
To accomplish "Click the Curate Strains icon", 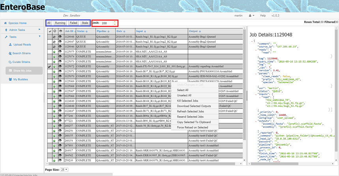I will [x=10, y=62].
